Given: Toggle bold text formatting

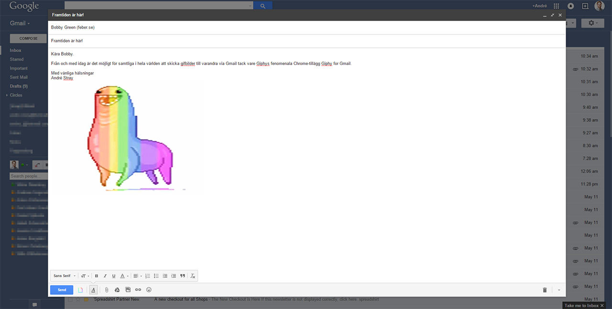Looking at the screenshot, I should click(97, 276).
